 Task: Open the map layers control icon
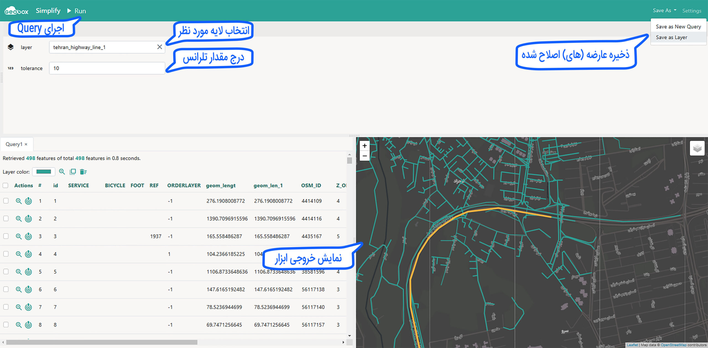[697, 148]
